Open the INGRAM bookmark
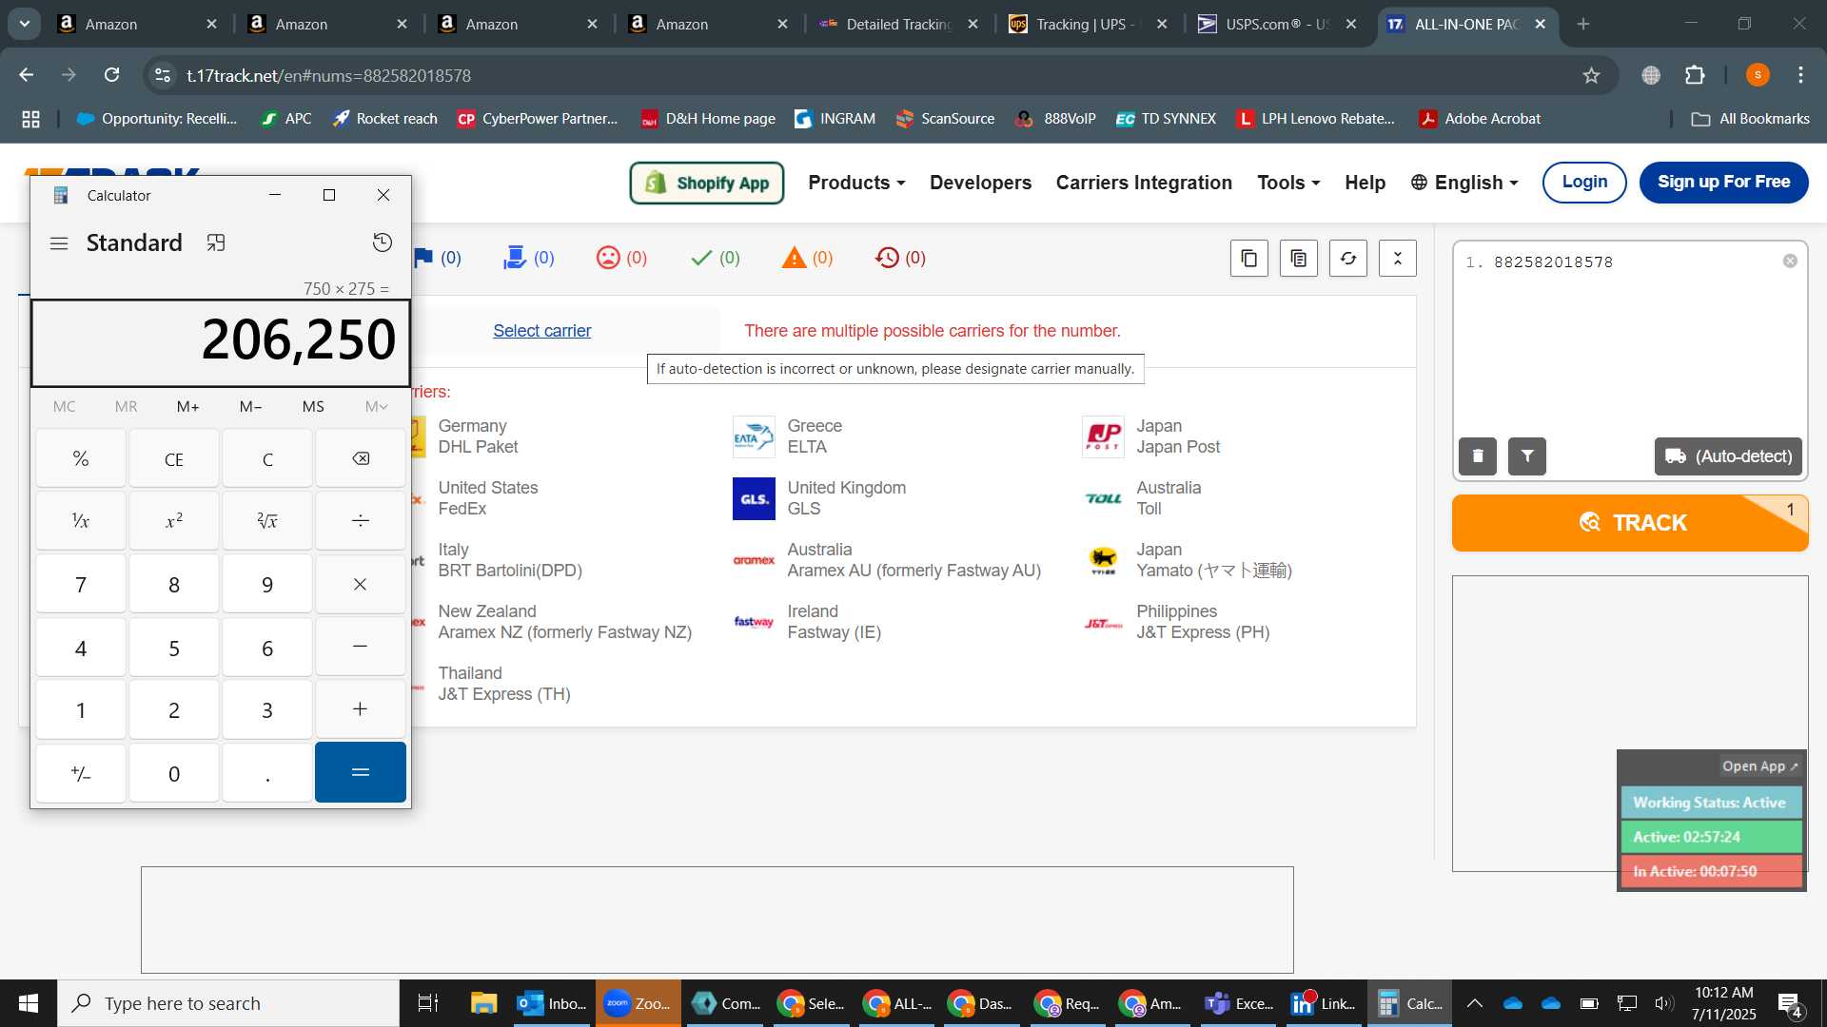 (x=835, y=119)
